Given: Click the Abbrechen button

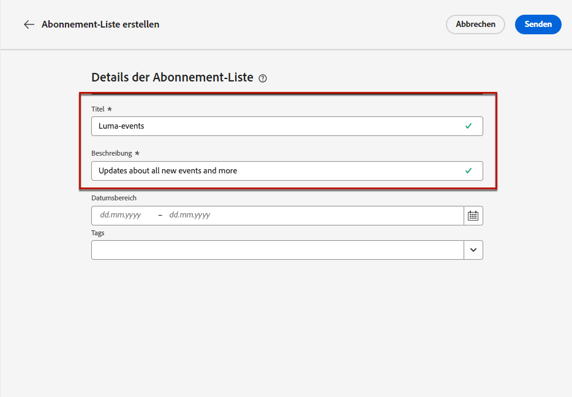Looking at the screenshot, I should [475, 25].
